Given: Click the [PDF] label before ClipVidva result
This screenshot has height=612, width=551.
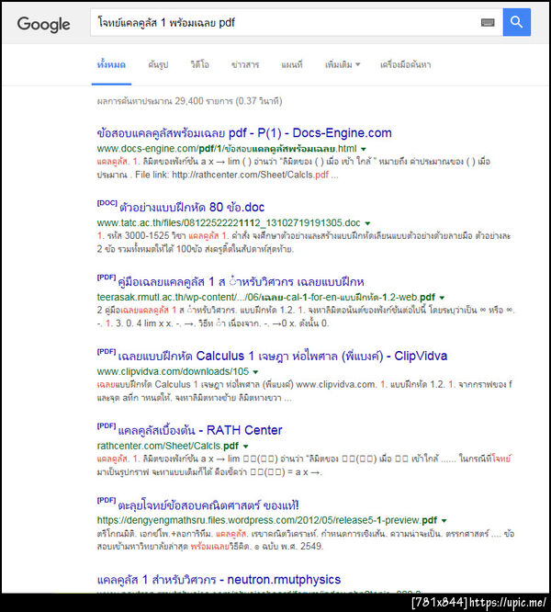Looking at the screenshot, I should click(106, 352).
